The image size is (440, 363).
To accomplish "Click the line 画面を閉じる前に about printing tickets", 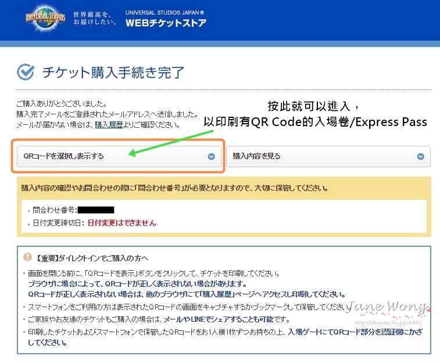I will tap(154, 274).
